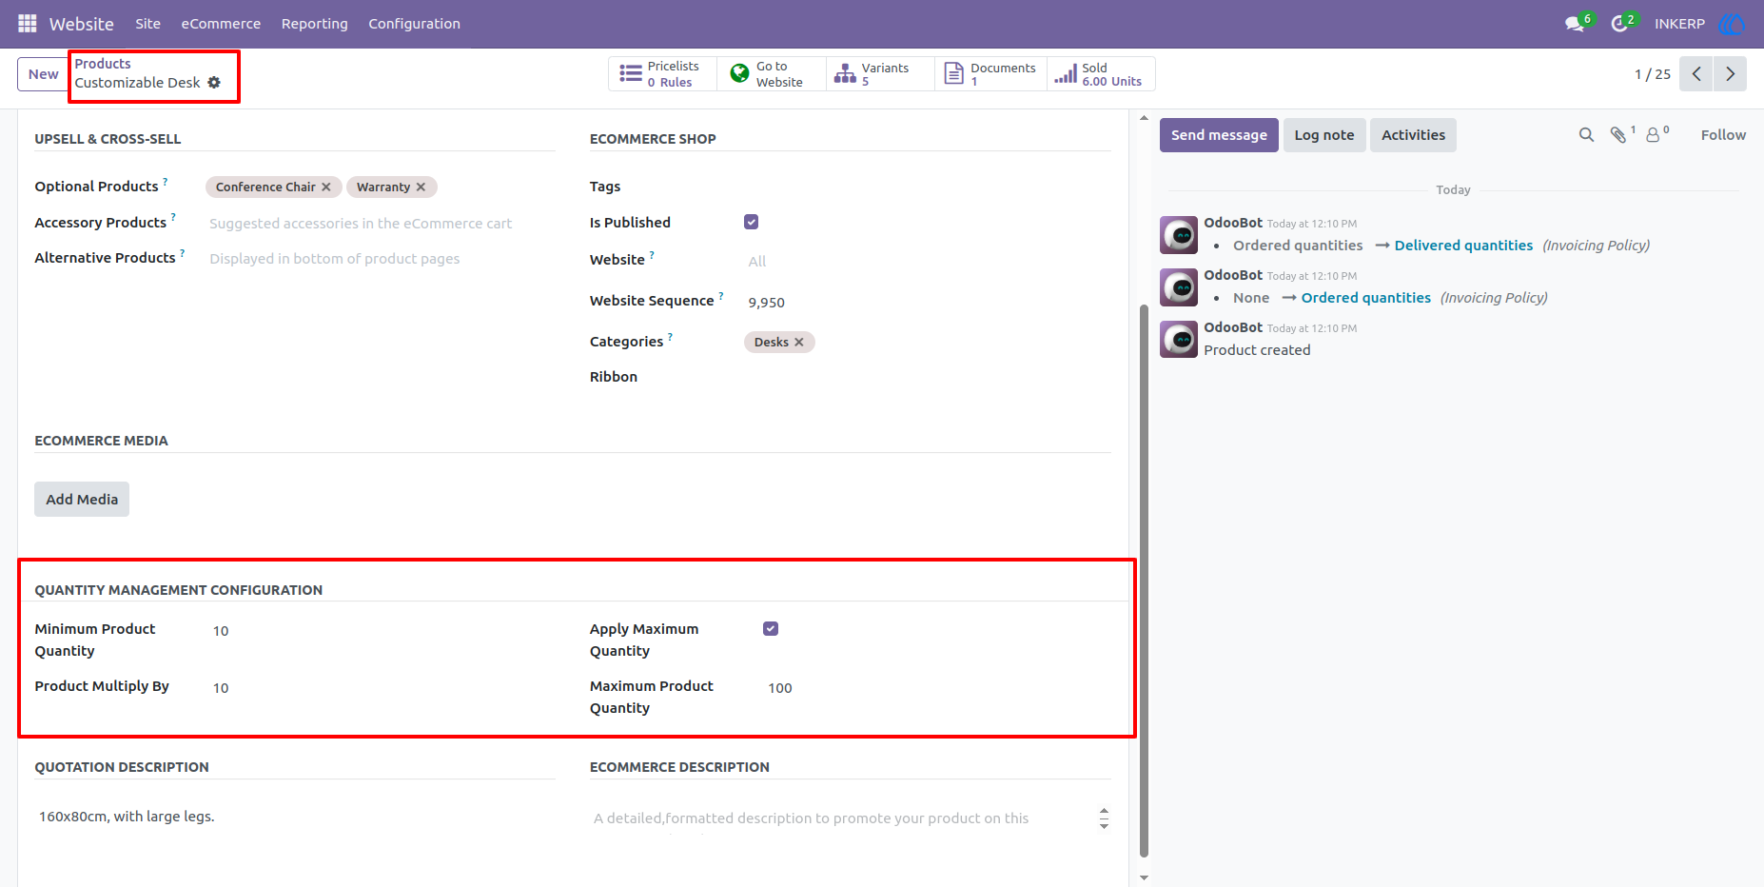This screenshot has width=1764, height=887.
Task: Open the activities clock icon in navbar
Action: [1620, 24]
